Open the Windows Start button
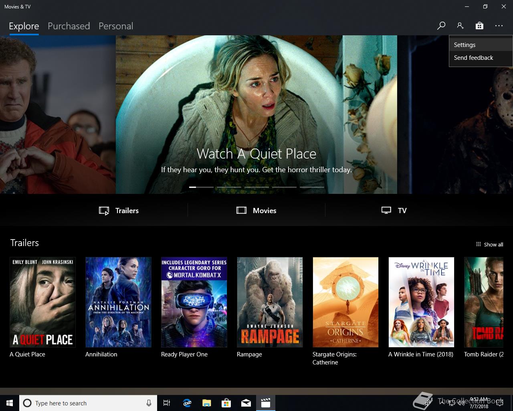 10,403
